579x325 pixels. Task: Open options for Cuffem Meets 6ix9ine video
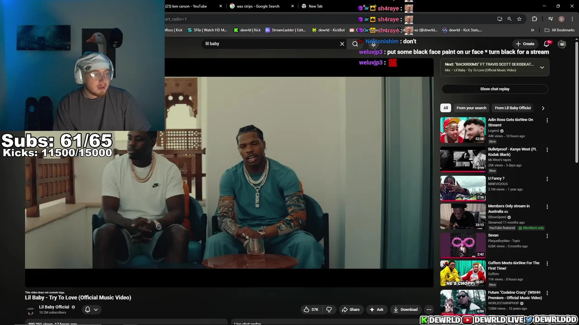tap(547, 264)
